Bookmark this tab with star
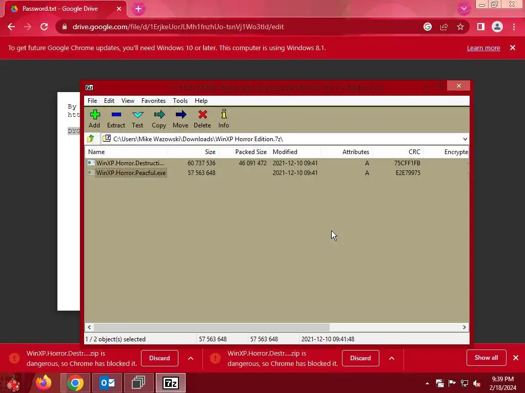 (460, 27)
